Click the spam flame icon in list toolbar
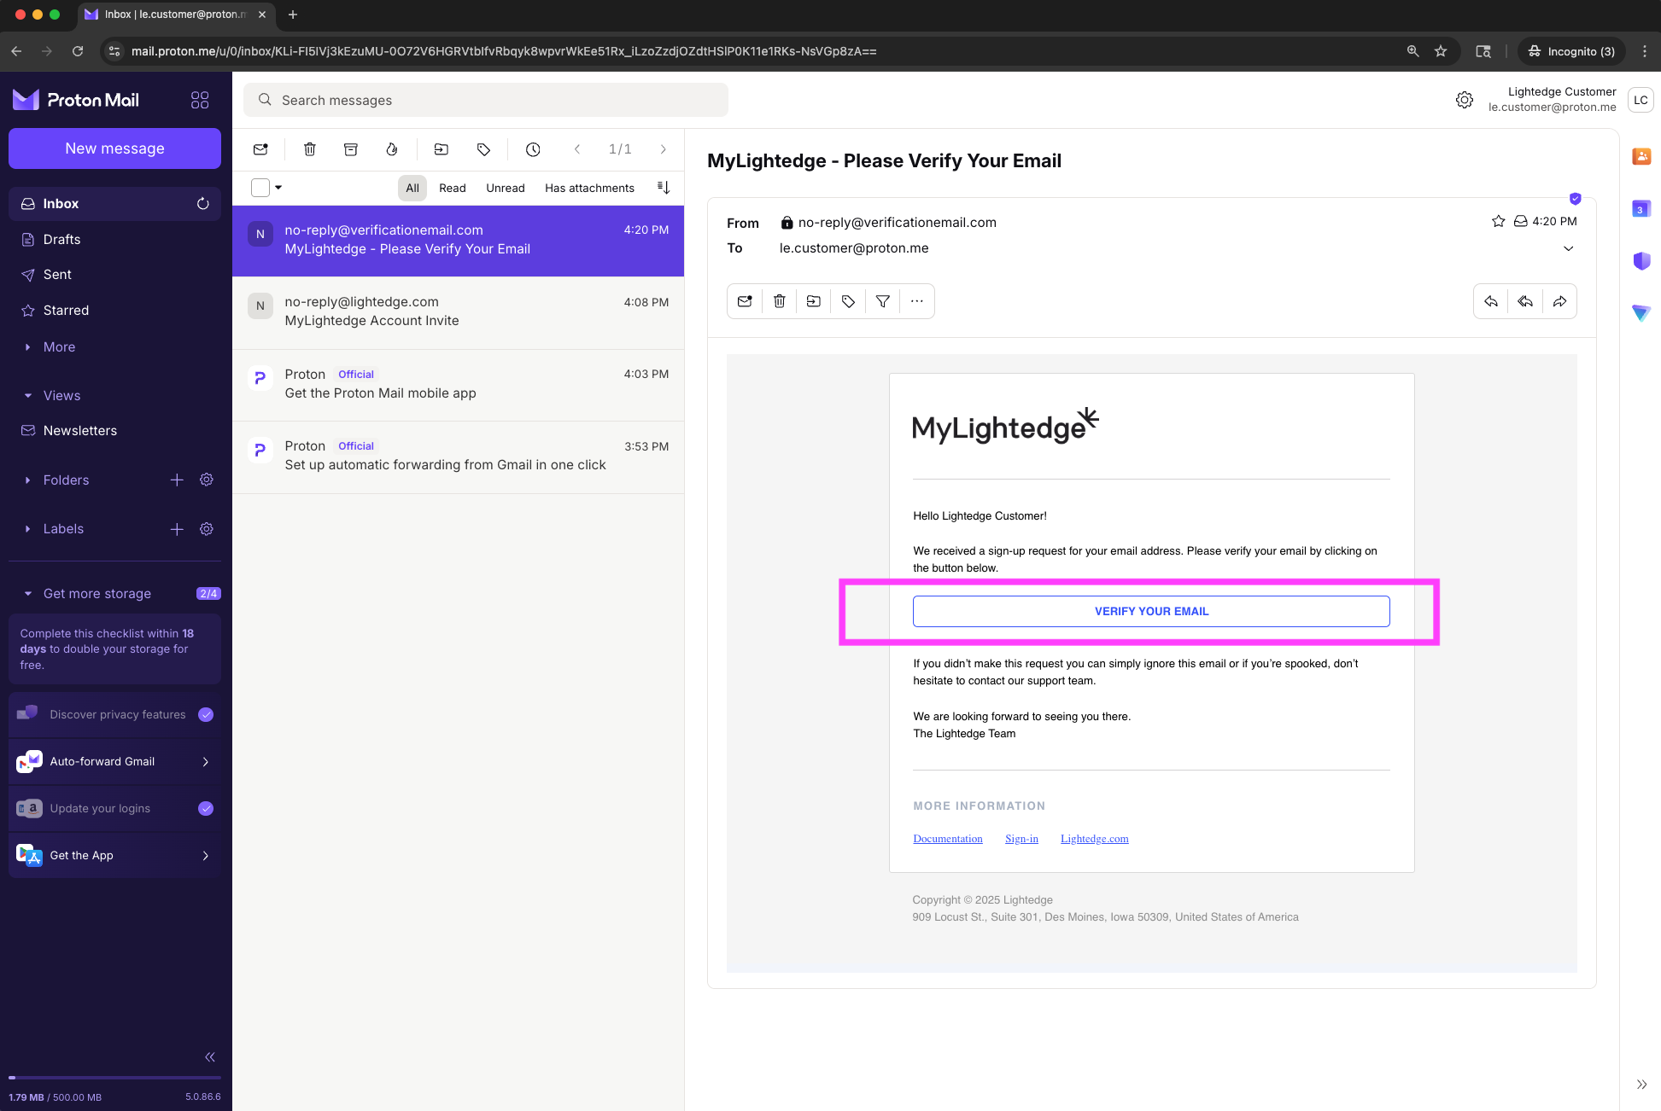 pyautogui.click(x=392, y=149)
